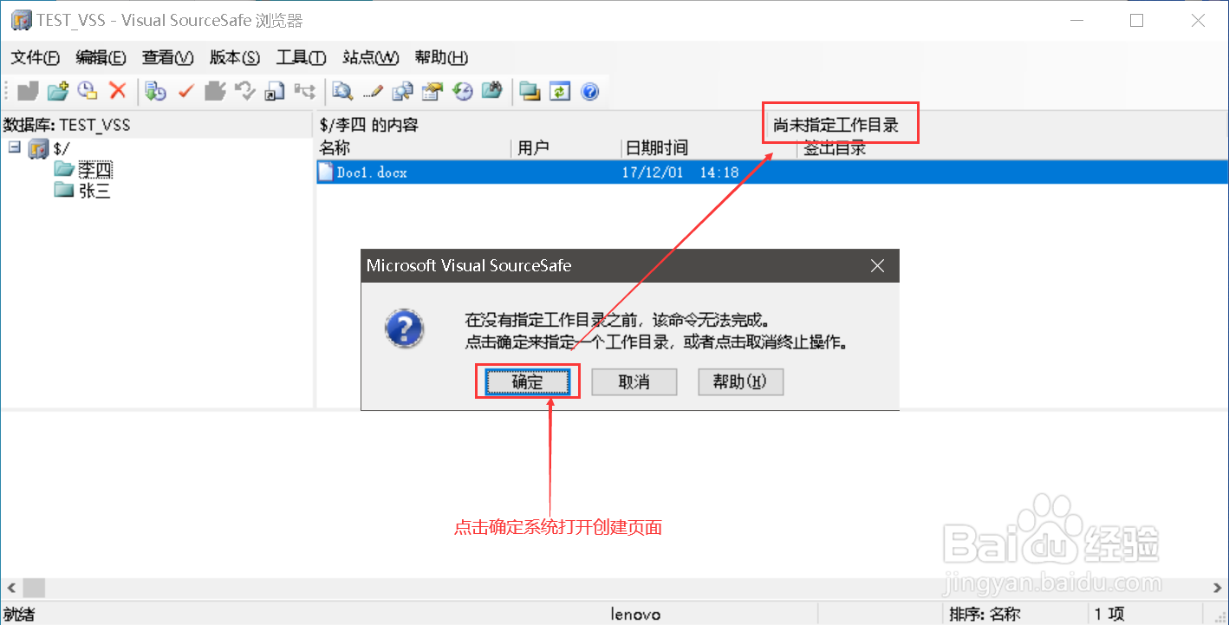Open the 站点(W) menu
This screenshot has height=625, width=1229.
(x=371, y=57)
